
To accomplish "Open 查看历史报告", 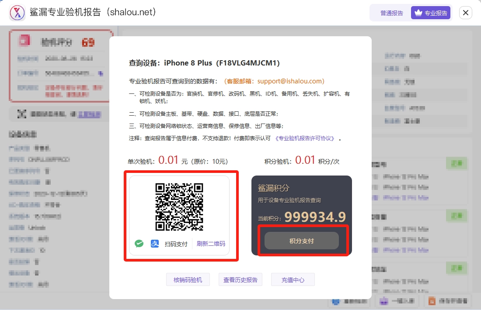I will tap(240, 280).
